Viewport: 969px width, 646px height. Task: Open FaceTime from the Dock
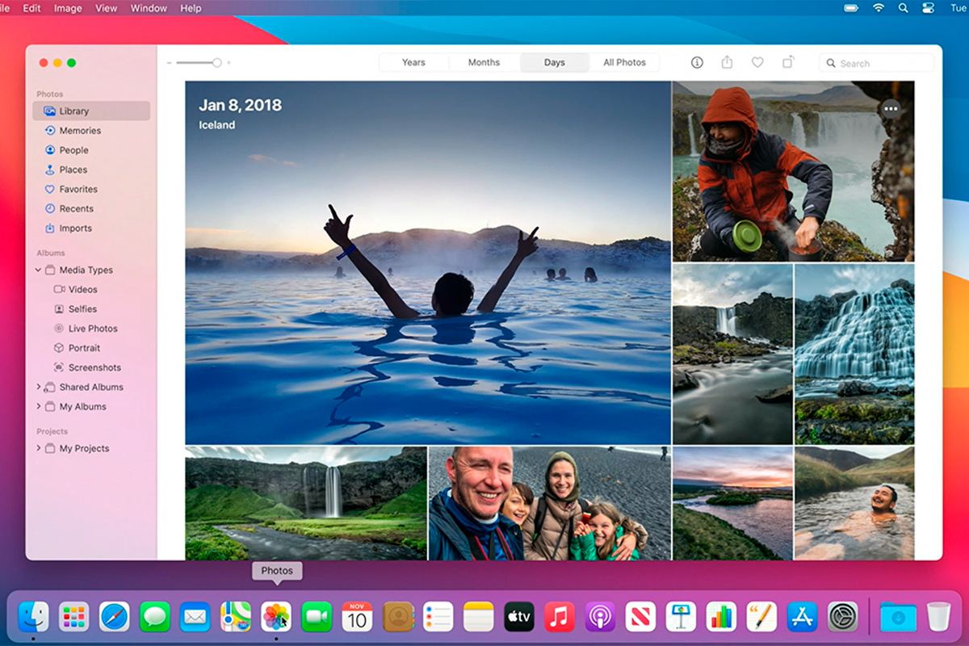pyautogui.click(x=317, y=617)
